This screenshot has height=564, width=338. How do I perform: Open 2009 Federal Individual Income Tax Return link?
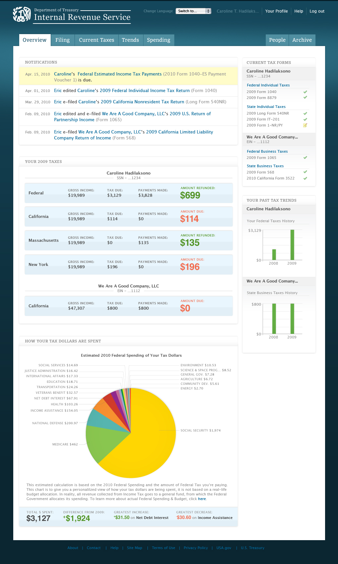tap(145, 90)
